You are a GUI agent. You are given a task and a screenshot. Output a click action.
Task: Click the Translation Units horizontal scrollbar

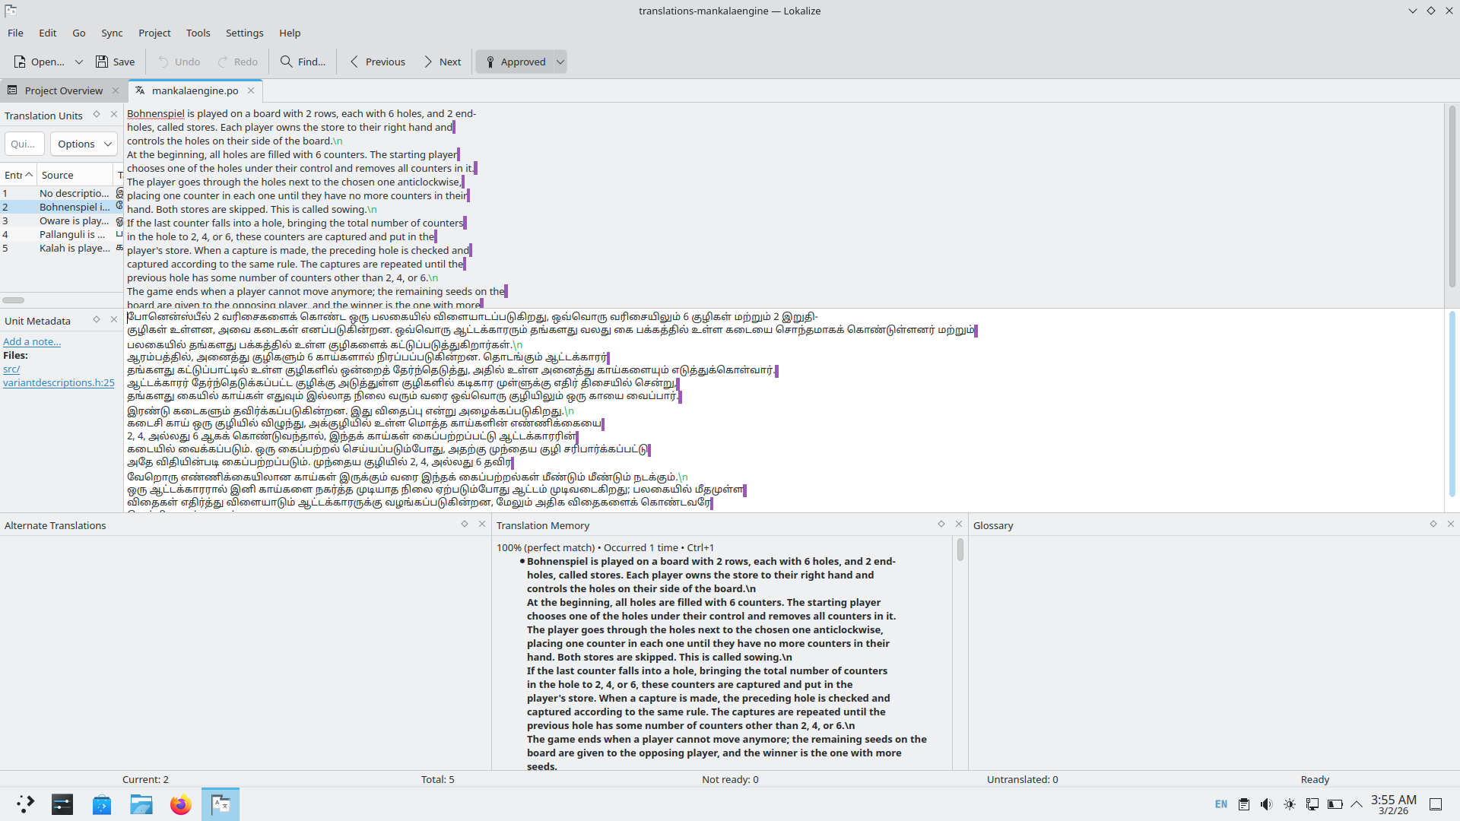tap(14, 300)
